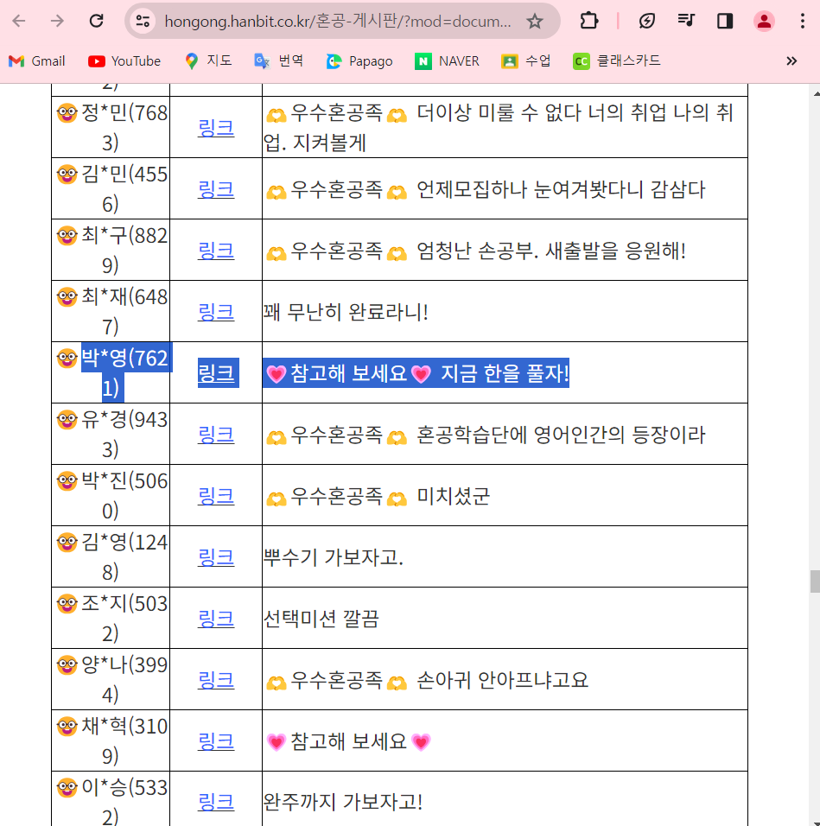Open the YouTube bookmark
This screenshot has width=820, height=826.
pyautogui.click(x=124, y=61)
